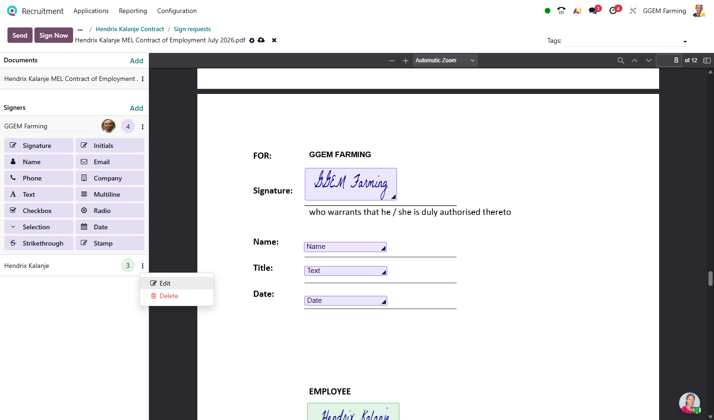Open the Reporting menu

pos(133,11)
